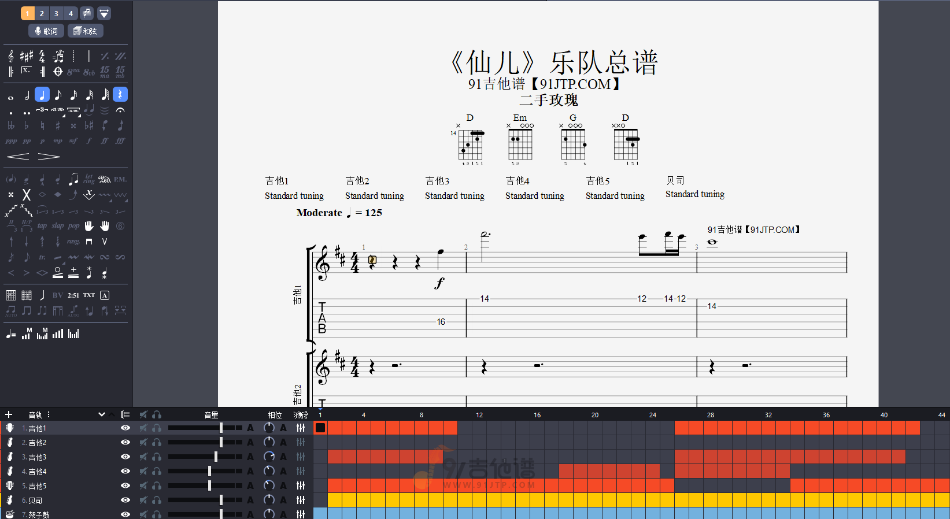Add a new track with plus icon
The image size is (950, 519).
coord(9,414)
